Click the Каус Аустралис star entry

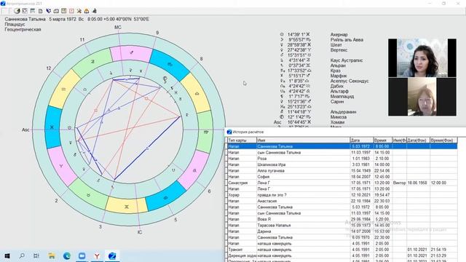point(347,60)
